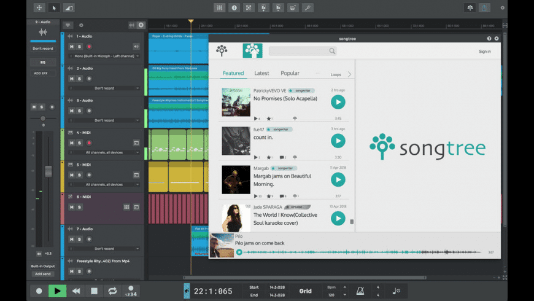Click EQ button in channel strip
Screen dimensions: 534x301
pos(43,62)
